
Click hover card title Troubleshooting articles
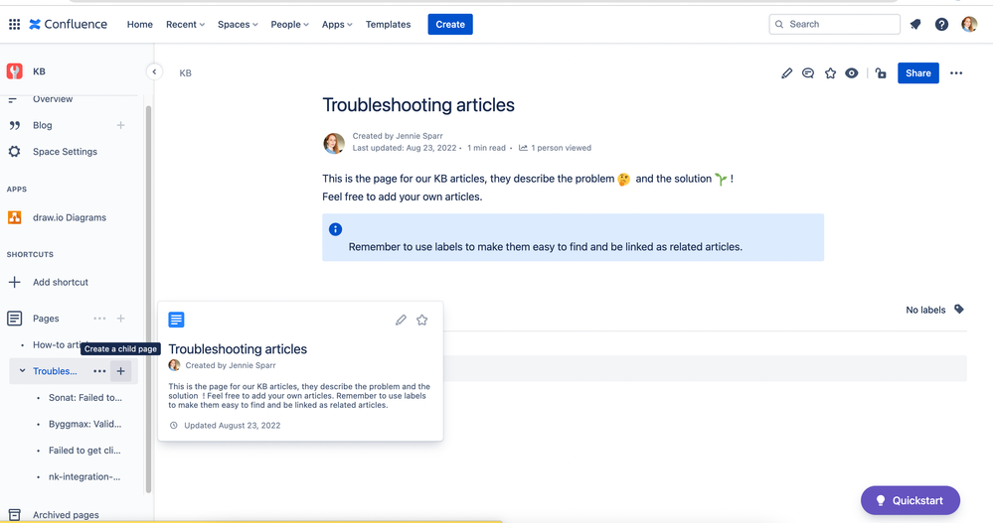pos(238,349)
